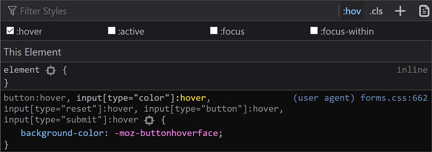Click the inline source label

[x=412, y=70]
